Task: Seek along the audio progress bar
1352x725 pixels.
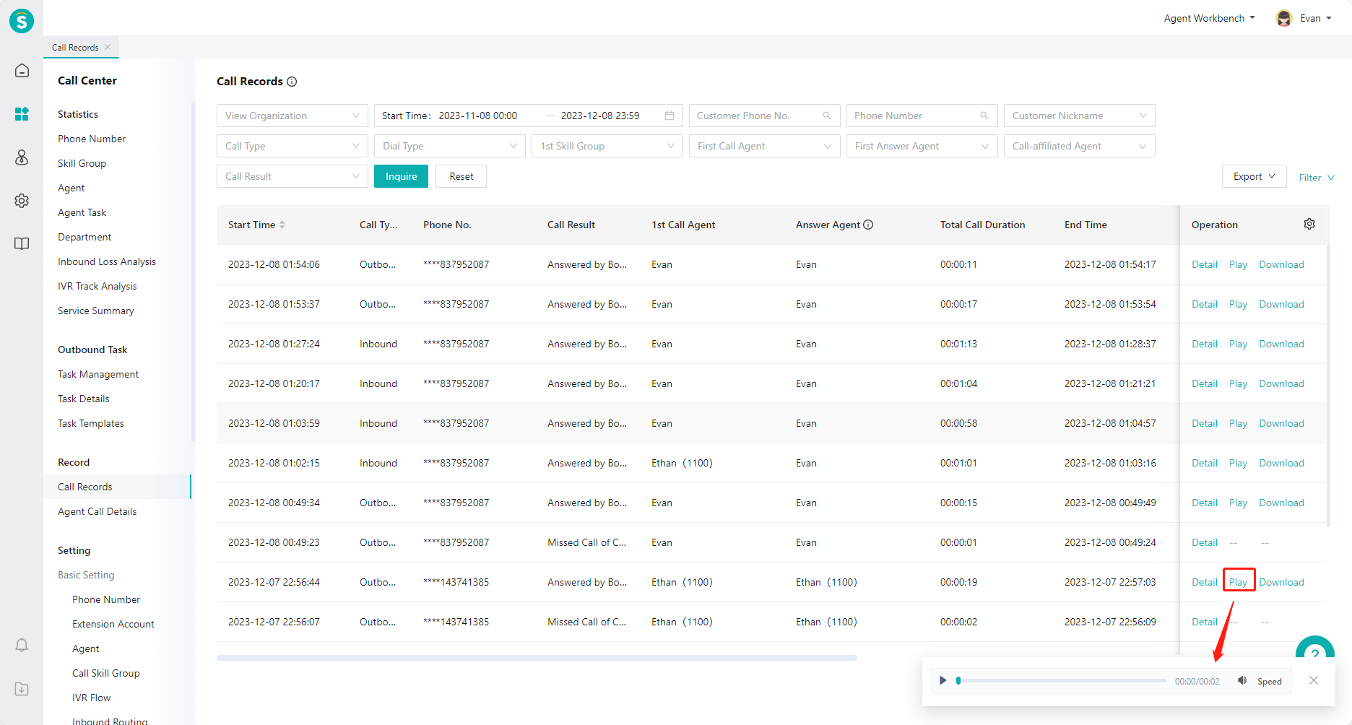Action: (1062, 680)
